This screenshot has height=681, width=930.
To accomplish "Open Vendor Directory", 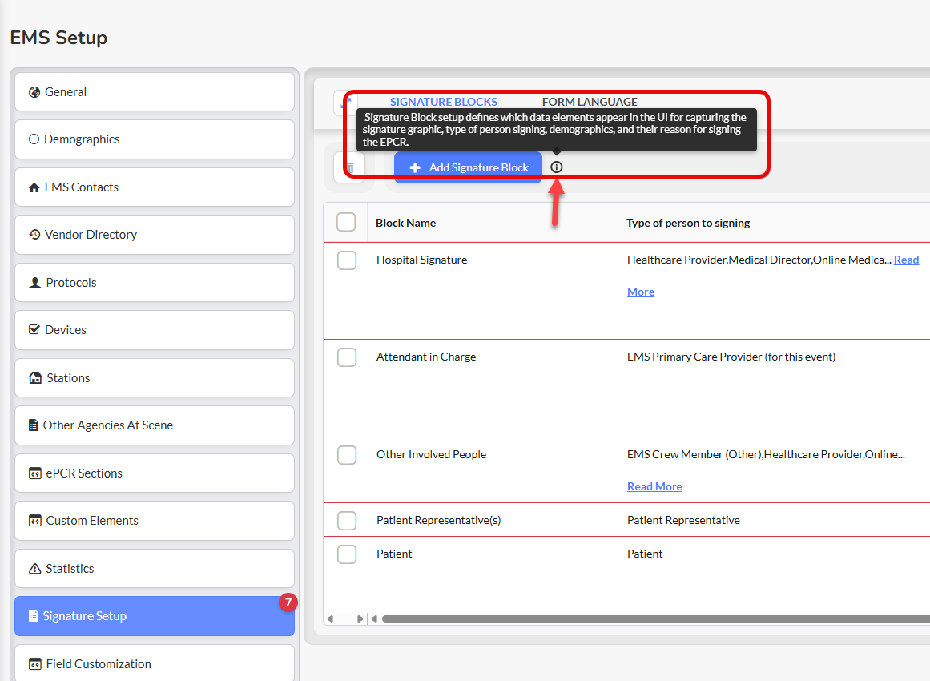I will tap(155, 235).
